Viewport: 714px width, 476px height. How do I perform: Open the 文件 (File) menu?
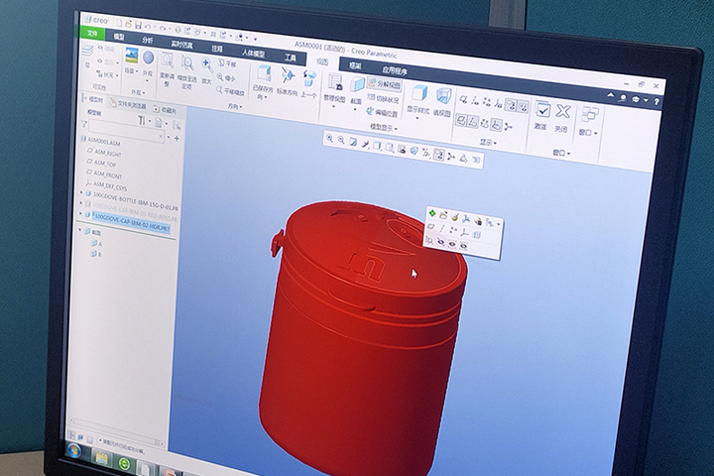[x=92, y=33]
